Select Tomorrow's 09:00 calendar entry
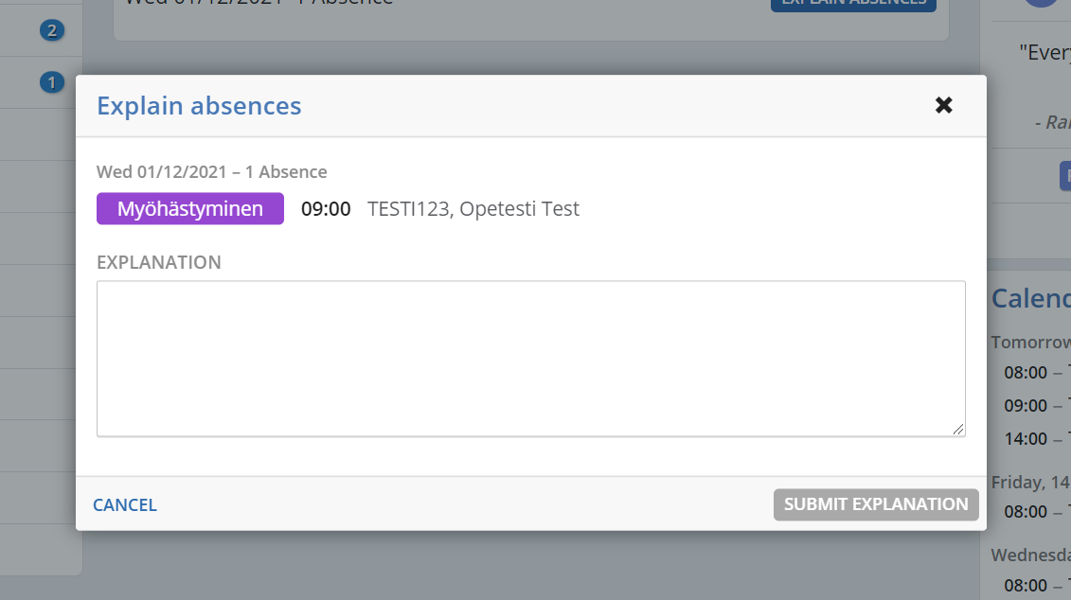The width and height of the screenshot is (1071, 600). click(1026, 406)
